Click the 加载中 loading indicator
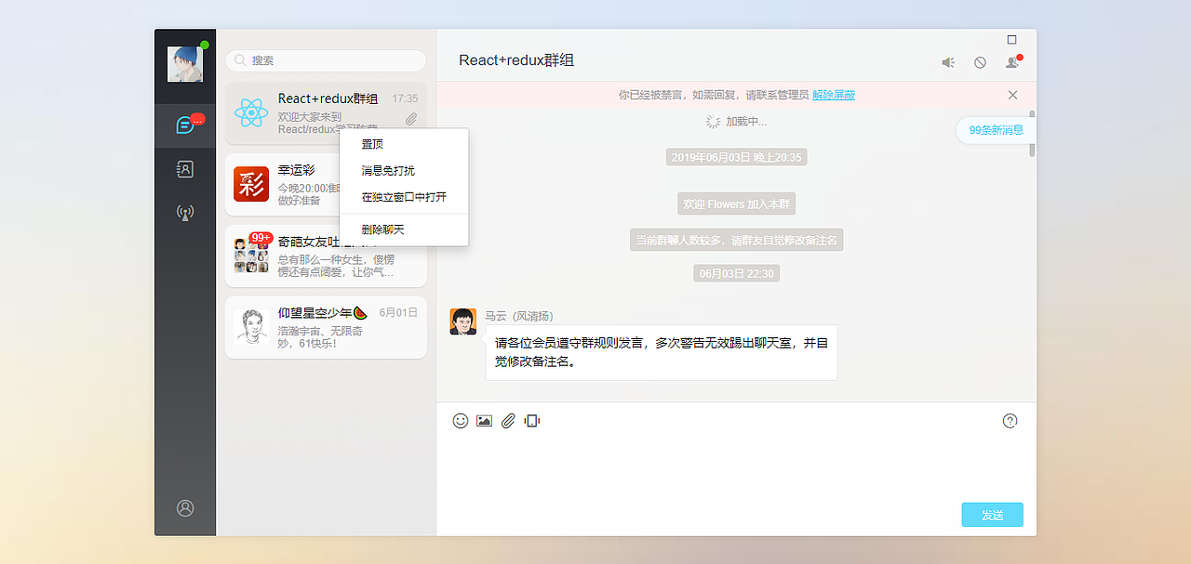The height and width of the screenshot is (564, 1191). [x=736, y=122]
